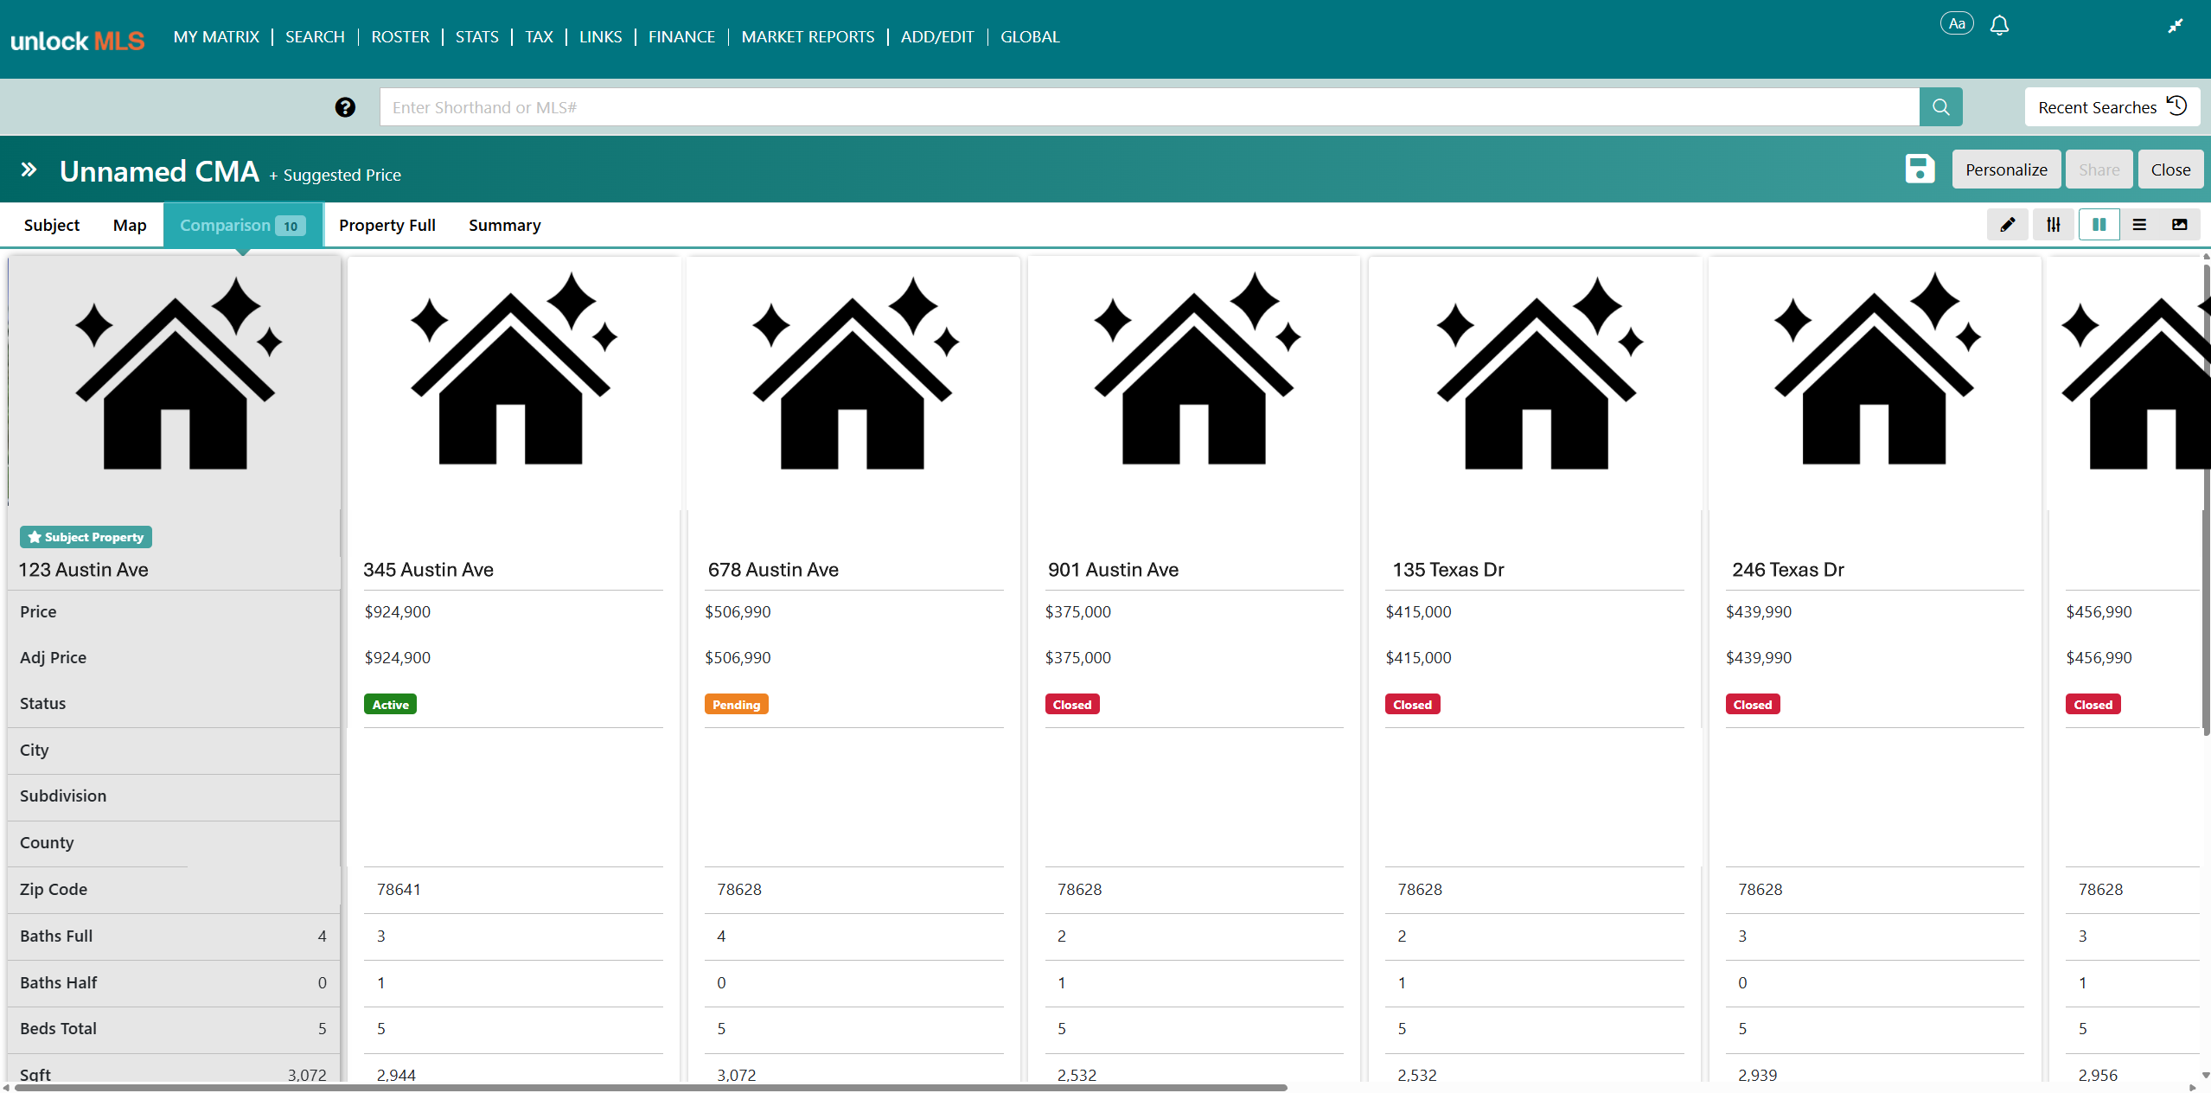The width and height of the screenshot is (2211, 1093).
Task: Click the collapse screen arrows icon
Action: pos(2176,26)
